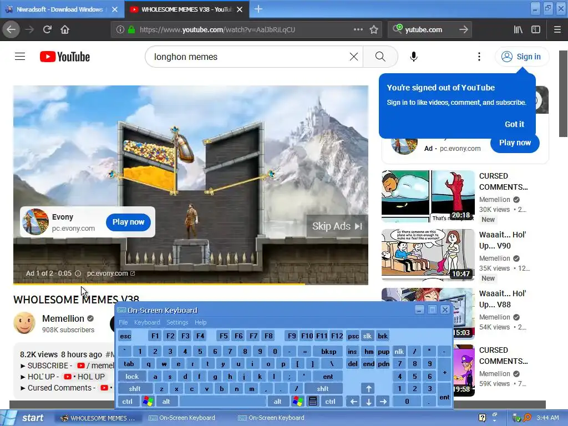This screenshot has height=426, width=568.
Task: Visit pc.evony.com link on video ad
Action: [x=111, y=273]
